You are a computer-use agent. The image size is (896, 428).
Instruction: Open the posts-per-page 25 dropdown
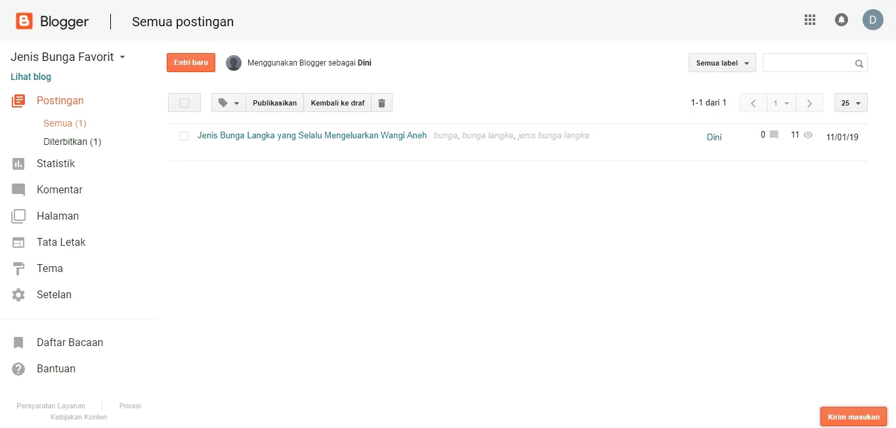[x=850, y=103]
